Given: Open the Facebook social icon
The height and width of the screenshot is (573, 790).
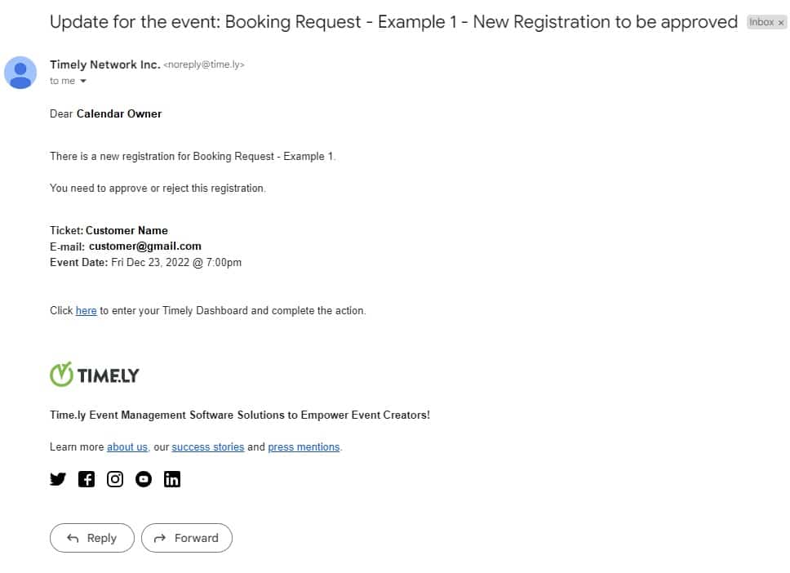Looking at the screenshot, I should pos(87,479).
